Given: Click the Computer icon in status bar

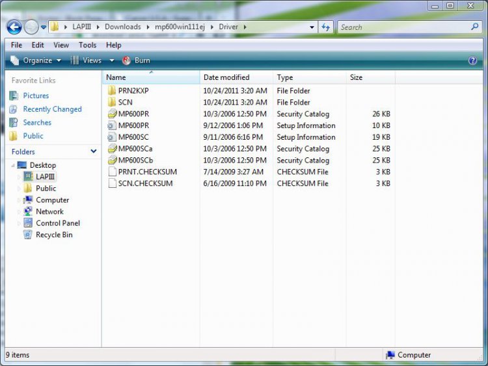Looking at the screenshot, I should click(390, 355).
